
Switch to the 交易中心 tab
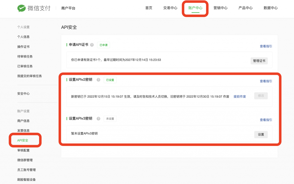click(x=170, y=8)
